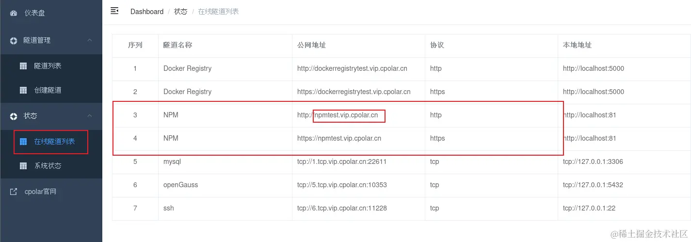This screenshot has height=242, width=691.
Task: Click the table icon beside 系统状态
Action: pyautogui.click(x=23, y=166)
